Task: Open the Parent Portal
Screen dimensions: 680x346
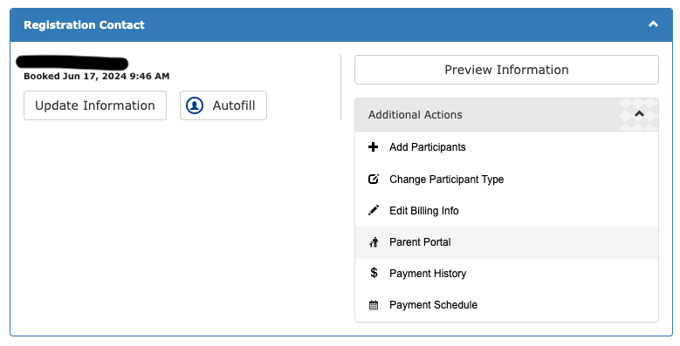Action: (506, 242)
